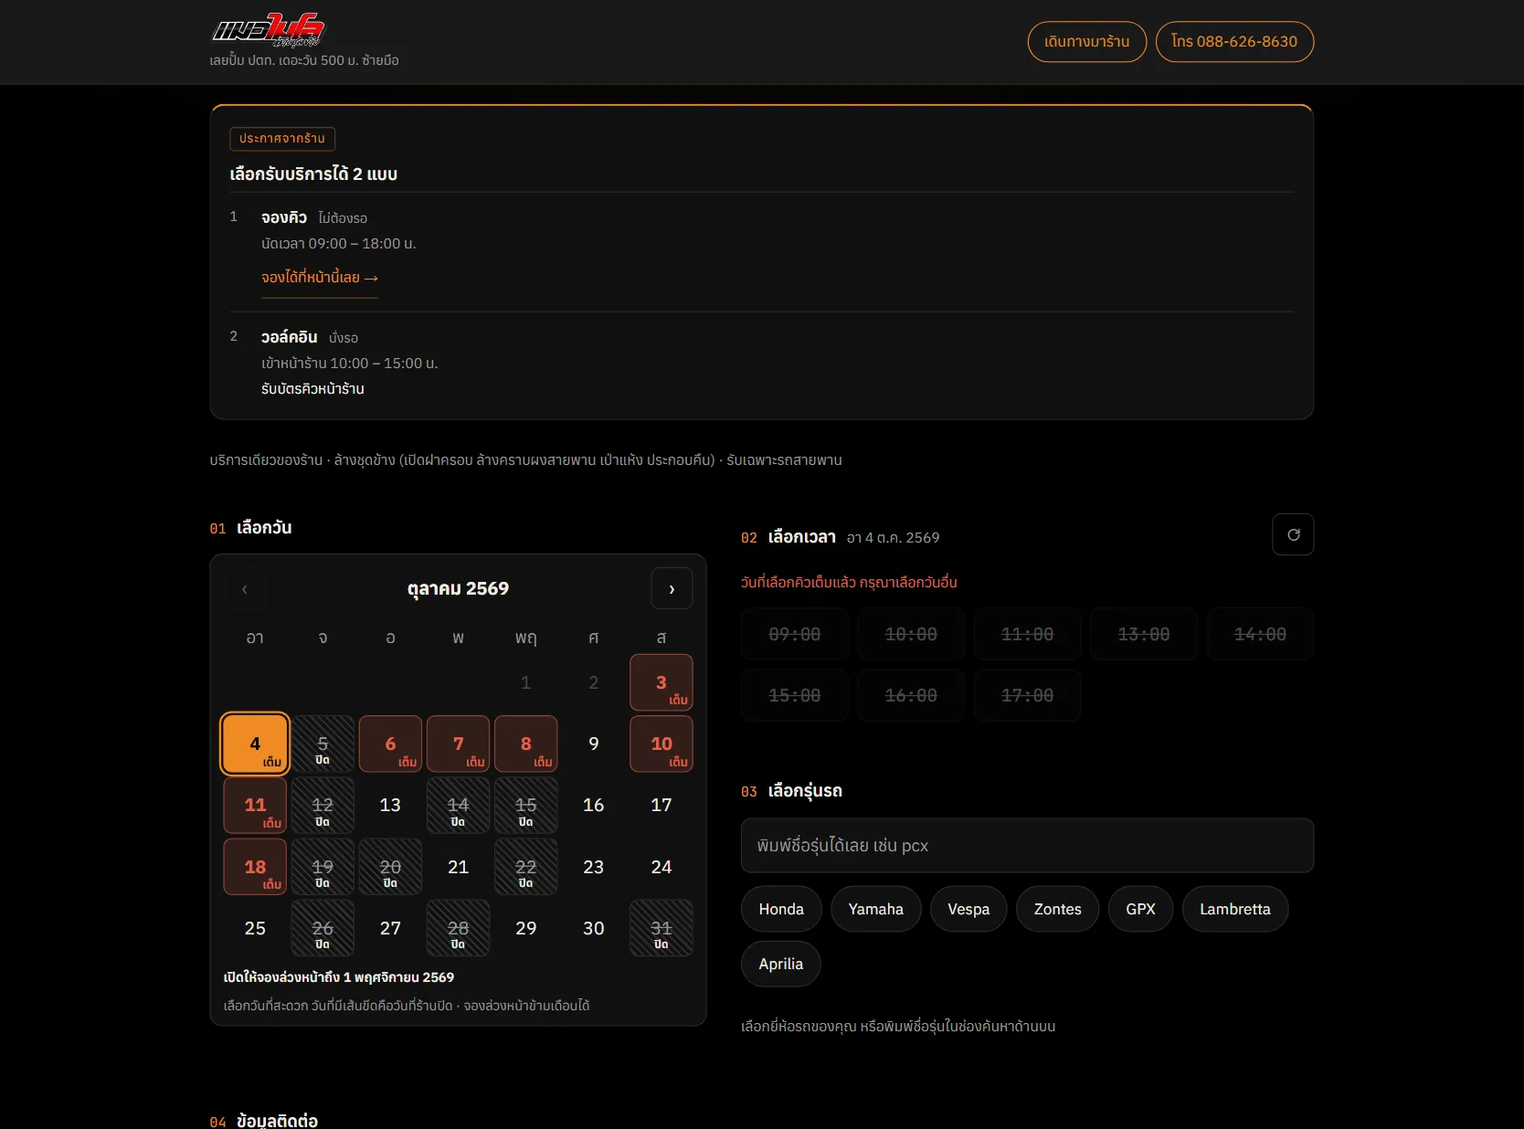1524x1129 pixels.
Task: Choose the Zontes brand chip
Action: [1057, 909]
